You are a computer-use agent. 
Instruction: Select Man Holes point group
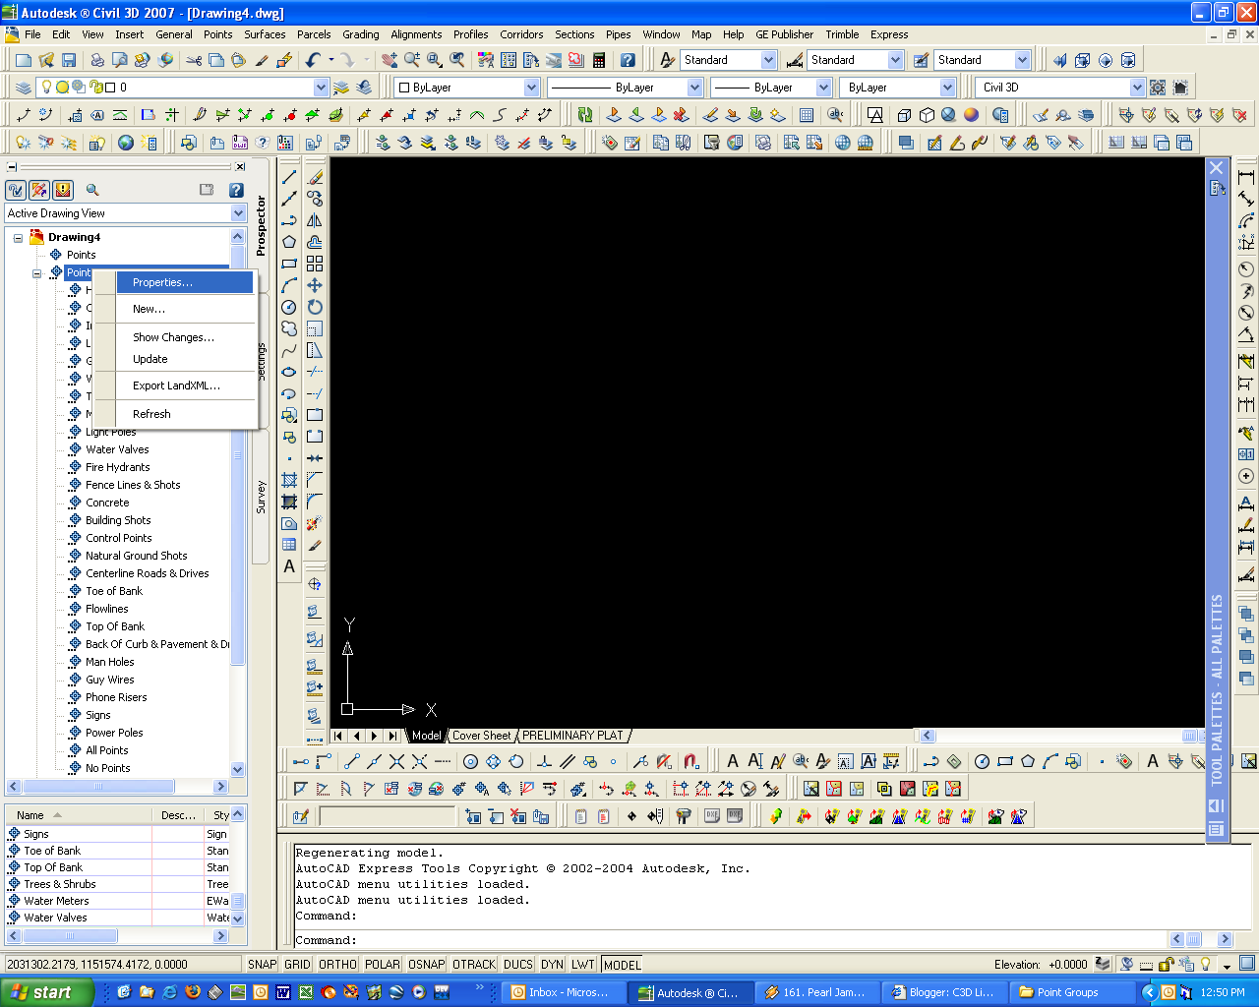[x=110, y=662]
